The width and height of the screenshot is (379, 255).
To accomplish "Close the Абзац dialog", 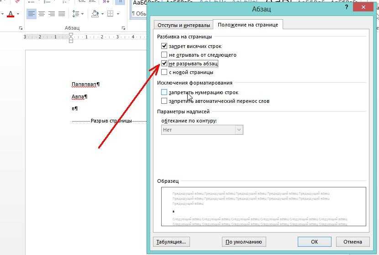I will 363,7.
